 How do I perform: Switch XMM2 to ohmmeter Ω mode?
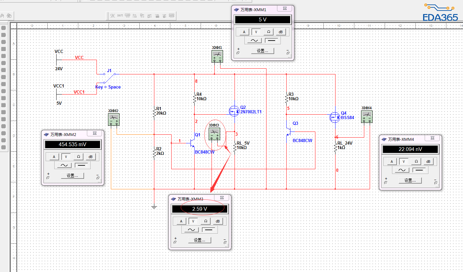(78, 157)
